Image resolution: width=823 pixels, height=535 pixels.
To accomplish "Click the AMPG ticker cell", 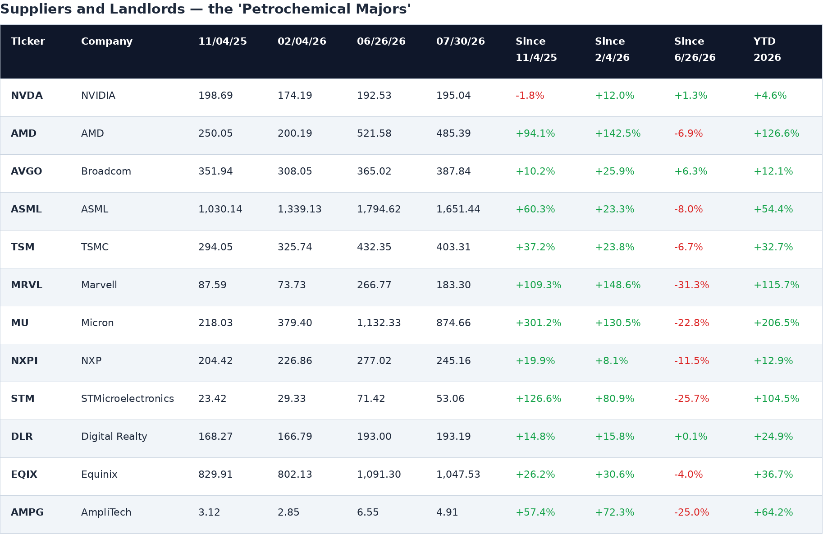I will (27, 512).
